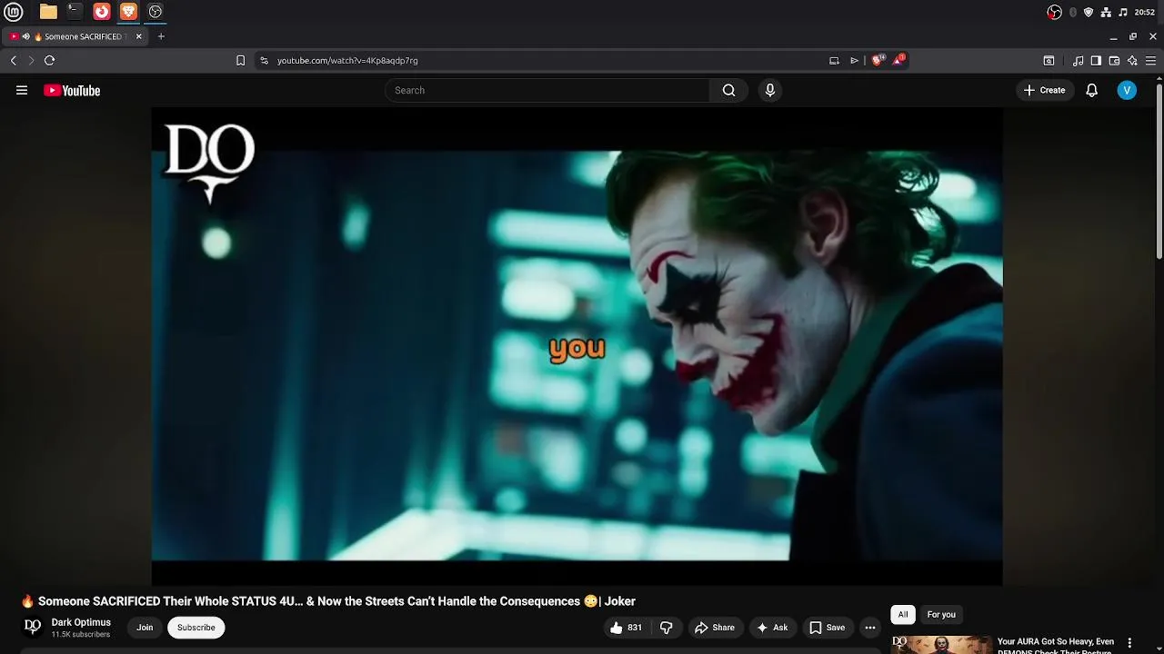Screen dimensions: 1164x654
Task: Submit search with the magnifier button
Action: (728, 90)
